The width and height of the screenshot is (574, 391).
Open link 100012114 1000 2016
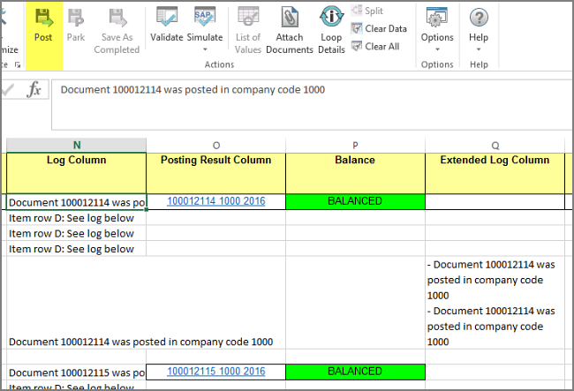coord(216,201)
